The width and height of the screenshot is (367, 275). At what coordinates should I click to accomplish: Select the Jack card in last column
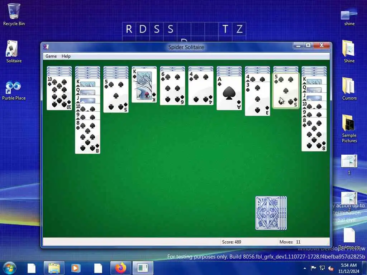[314, 97]
